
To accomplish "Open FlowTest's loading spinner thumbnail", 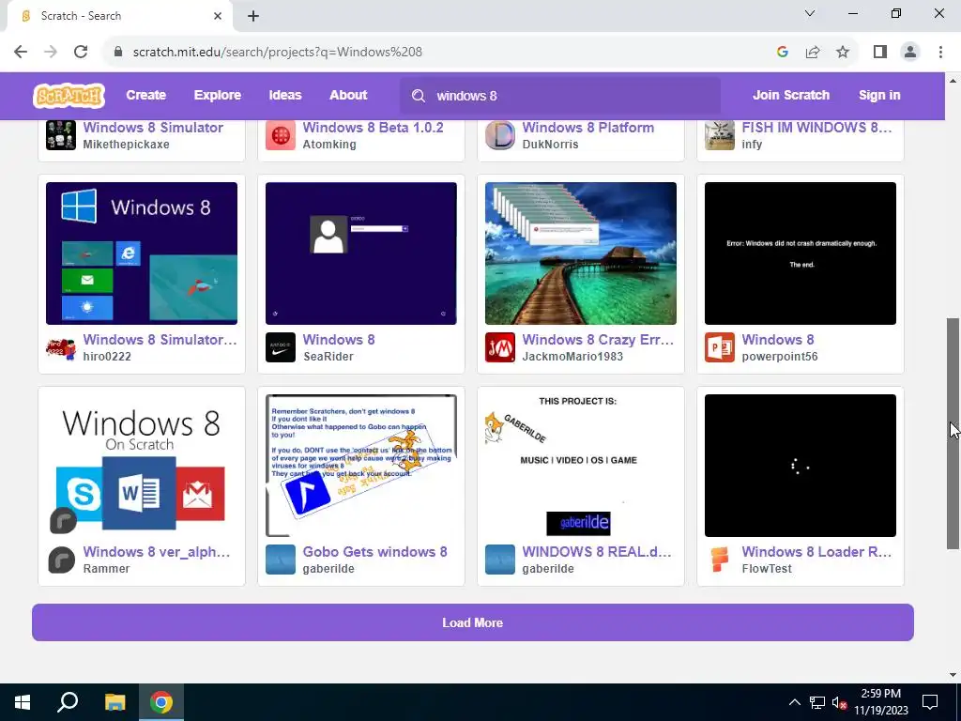I will click(801, 466).
